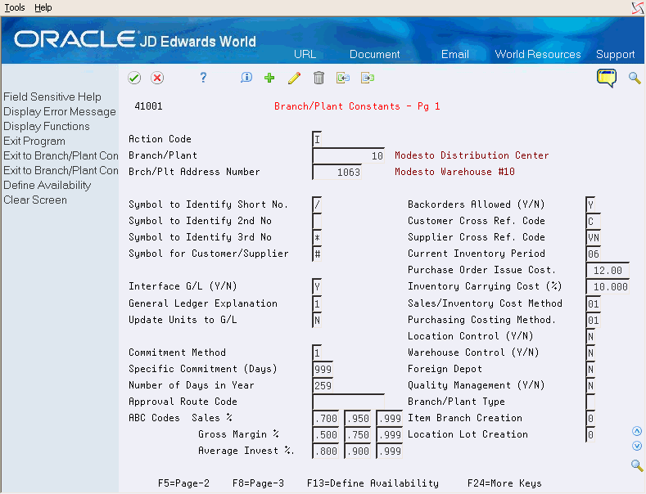Click Purchase Order Issue Cost field

608,271
